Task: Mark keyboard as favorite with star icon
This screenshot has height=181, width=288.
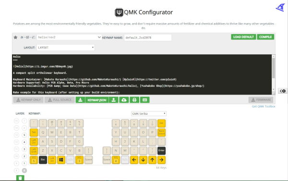Action: coord(15,37)
